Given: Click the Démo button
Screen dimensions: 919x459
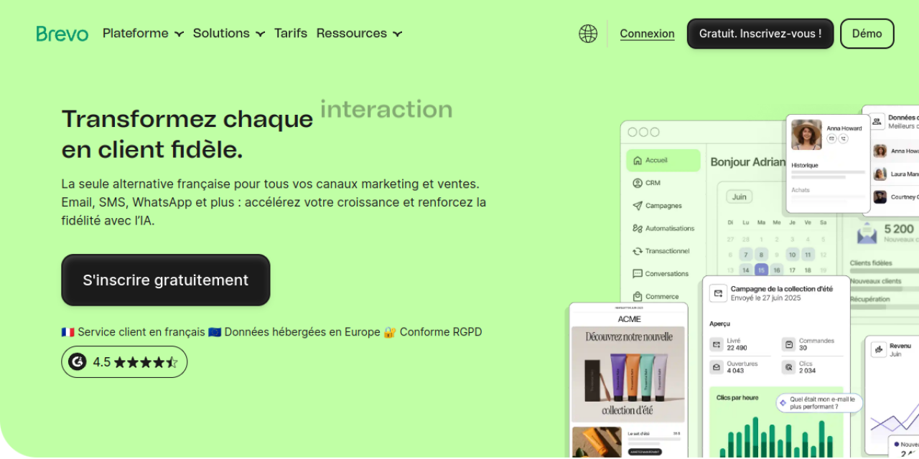Looking at the screenshot, I should click(x=867, y=34).
